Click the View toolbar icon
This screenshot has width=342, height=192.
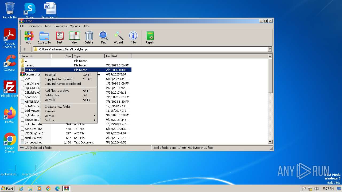(x=74, y=38)
